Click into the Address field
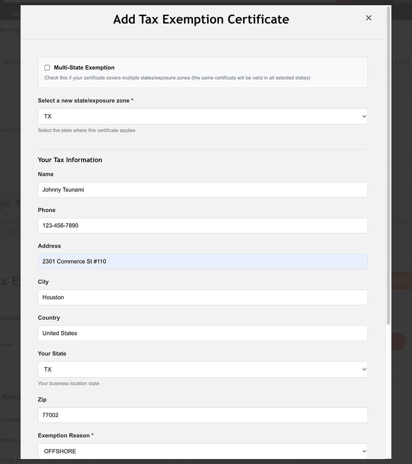412x464 pixels. pyautogui.click(x=202, y=261)
